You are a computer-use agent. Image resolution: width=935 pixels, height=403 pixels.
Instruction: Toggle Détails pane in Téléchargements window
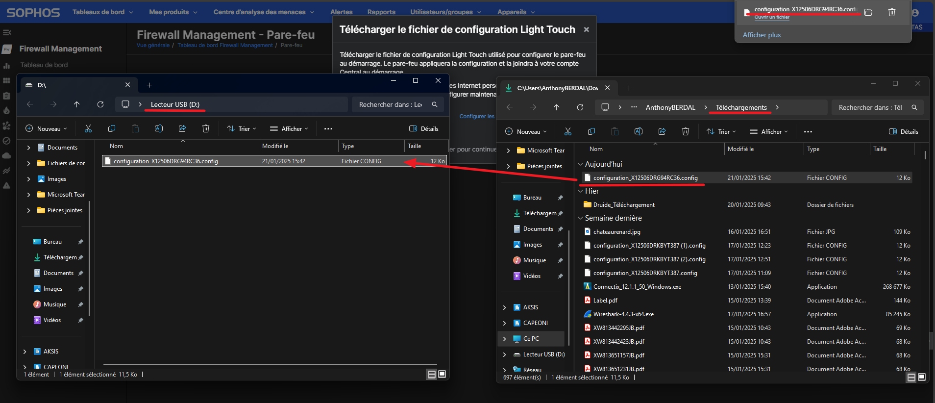(904, 131)
